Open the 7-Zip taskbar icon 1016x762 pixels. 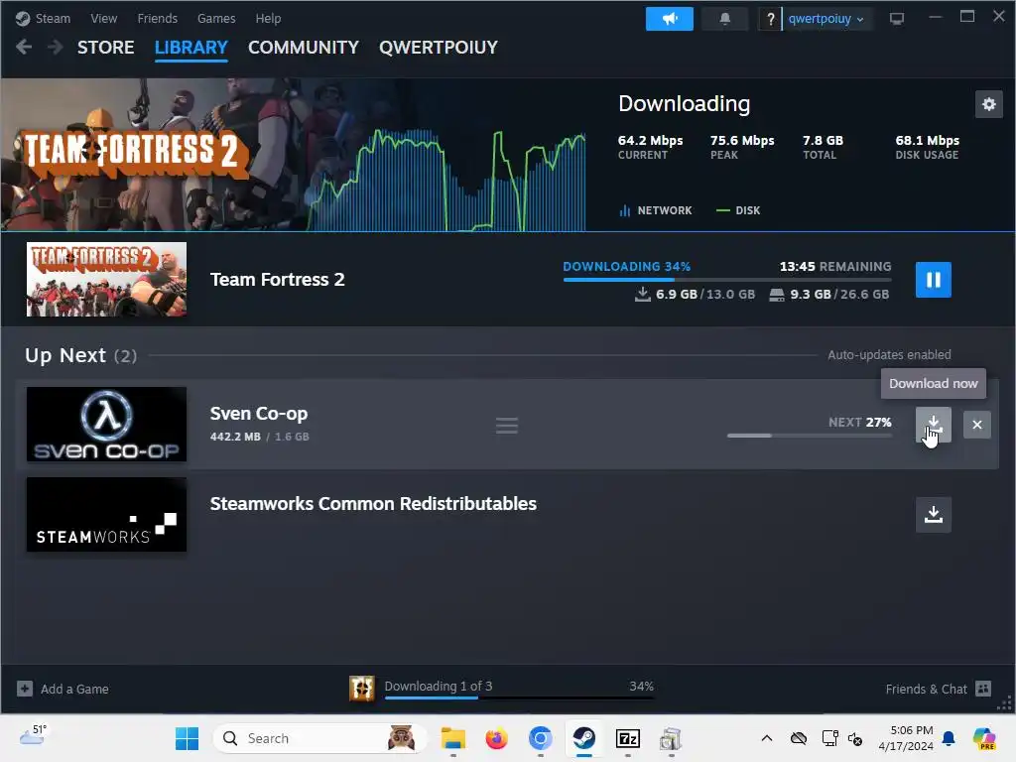click(627, 738)
